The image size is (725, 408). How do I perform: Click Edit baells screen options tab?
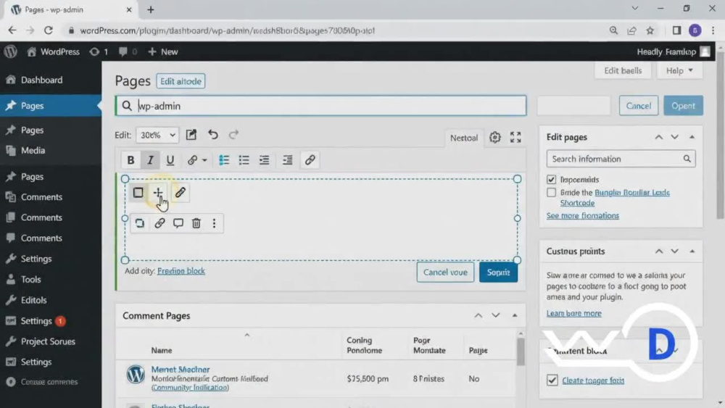[623, 71]
